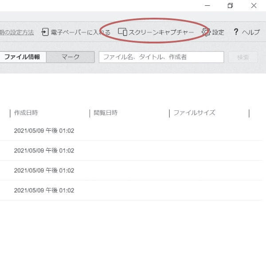
Task: Select the second 2021/05/09 午後 01:02 row
Action: 131,150
